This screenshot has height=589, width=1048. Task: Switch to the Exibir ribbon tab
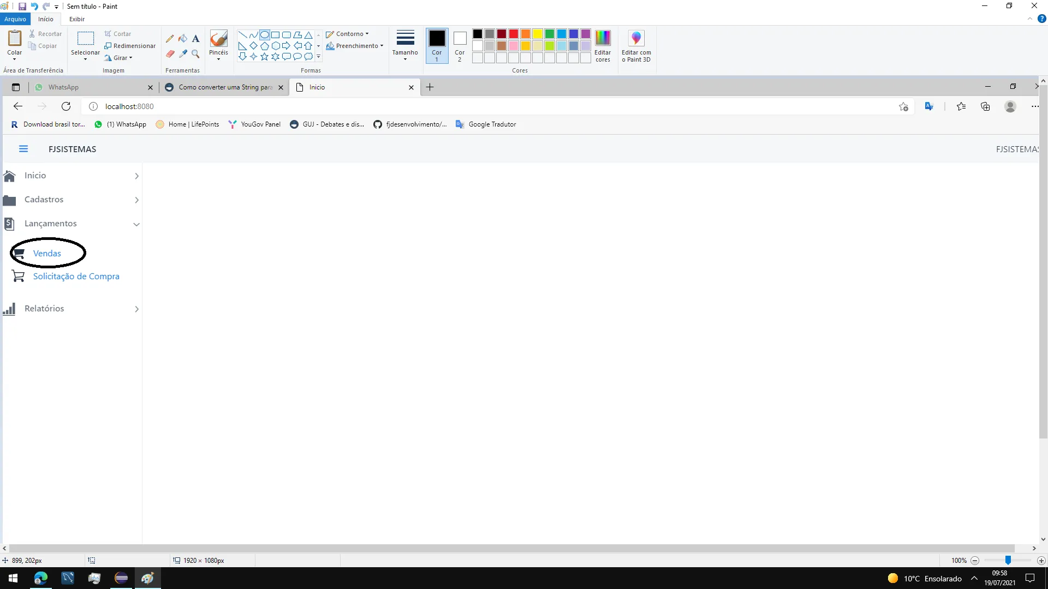tap(77, 19)
